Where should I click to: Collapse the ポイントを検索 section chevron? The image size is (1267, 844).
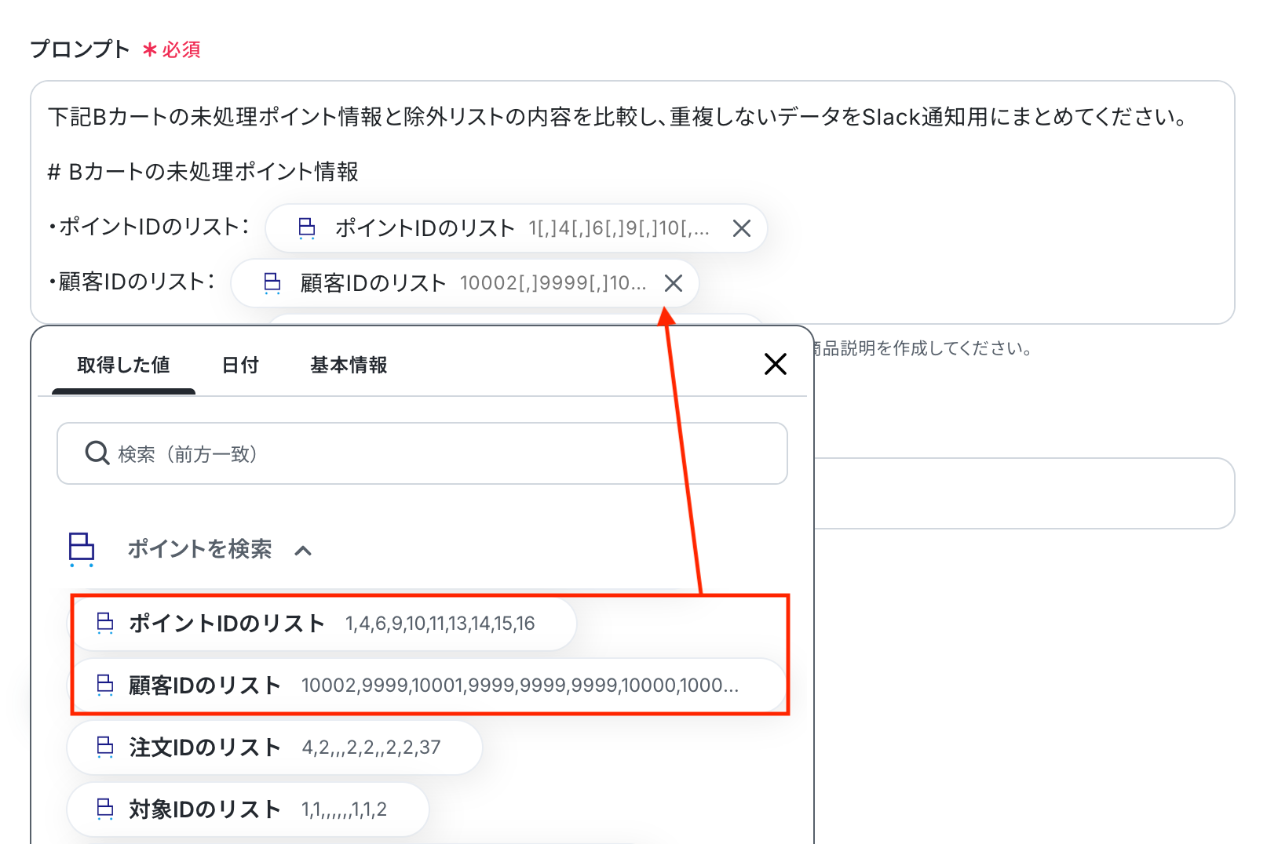[303, 551]
